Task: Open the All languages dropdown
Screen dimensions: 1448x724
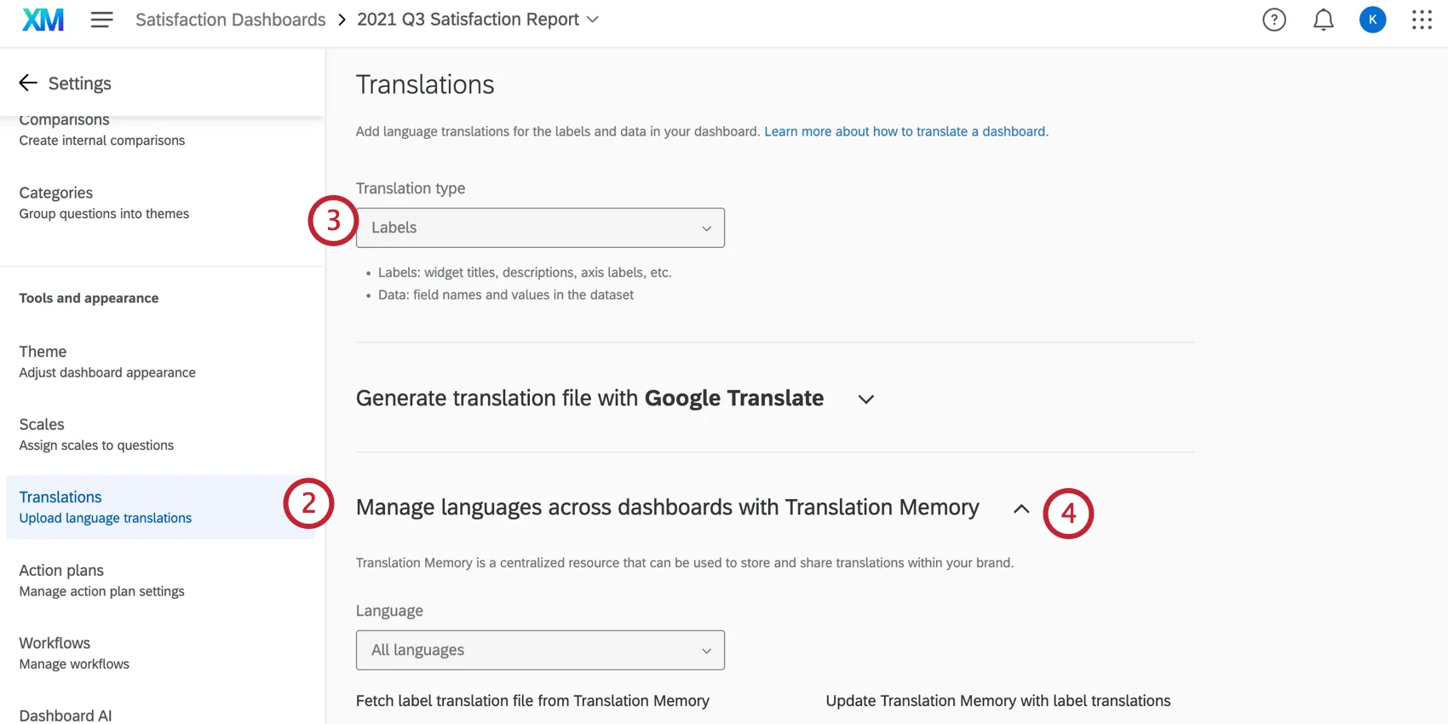Action: pyautogui.click(x=540, y=650)
